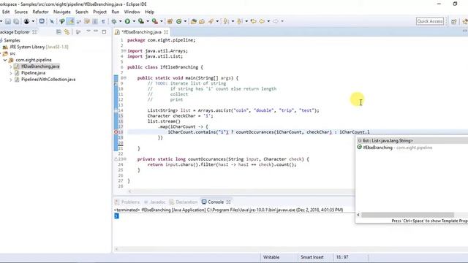Screen dimensions: 468x263
Task: Click the editor horizontal scrollbar left arrow
Action: 129,191
